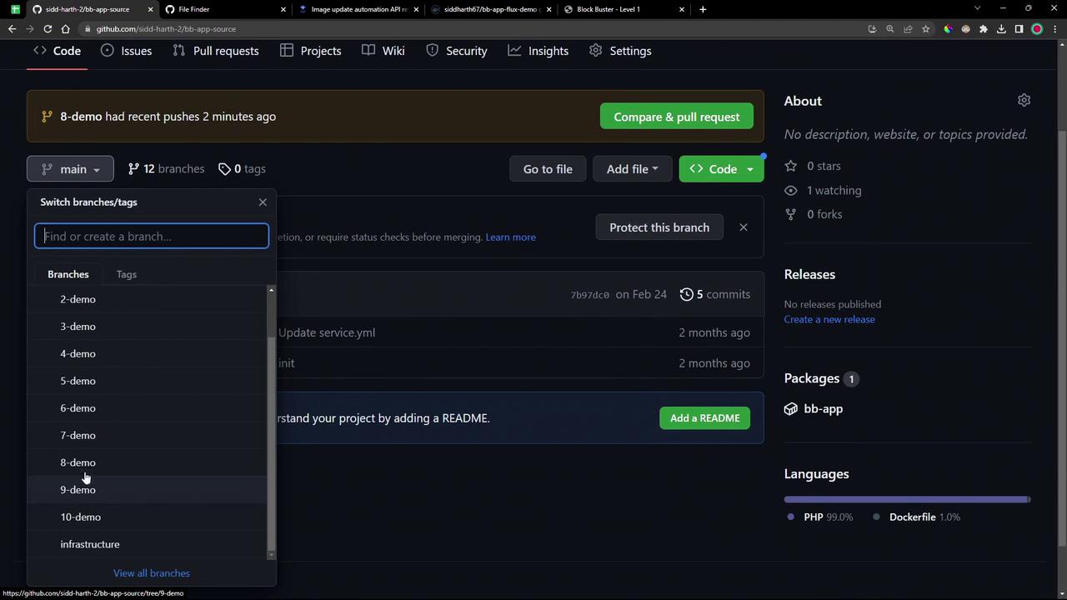Open the green Code dropdown

tap(721, 169)
